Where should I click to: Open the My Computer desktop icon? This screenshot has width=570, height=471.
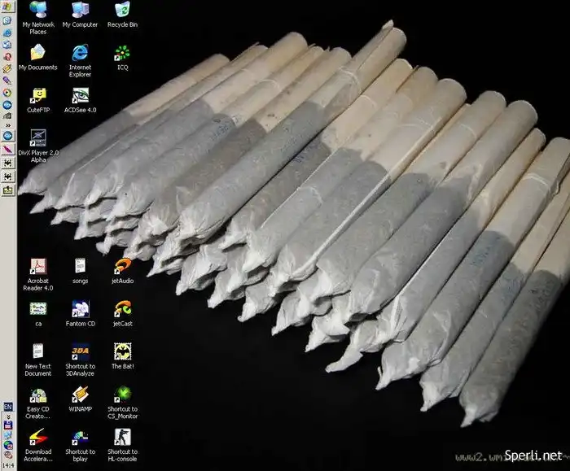80,11
